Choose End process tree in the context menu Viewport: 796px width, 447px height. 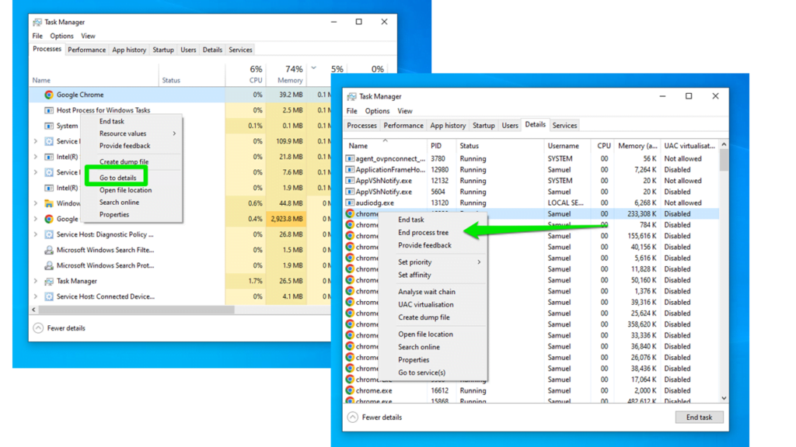tap(424, 231)
